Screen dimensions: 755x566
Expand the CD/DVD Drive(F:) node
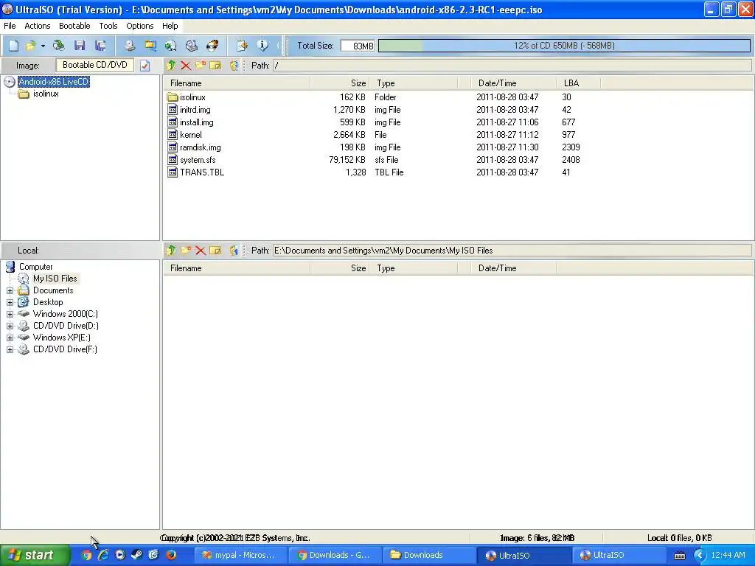[x=10, y=349]
